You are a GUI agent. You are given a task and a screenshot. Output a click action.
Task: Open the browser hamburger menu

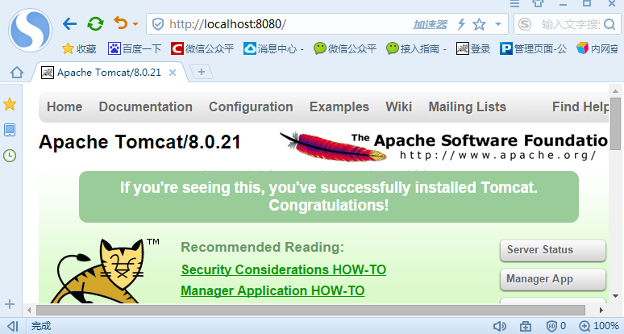(x=515, y=3)
